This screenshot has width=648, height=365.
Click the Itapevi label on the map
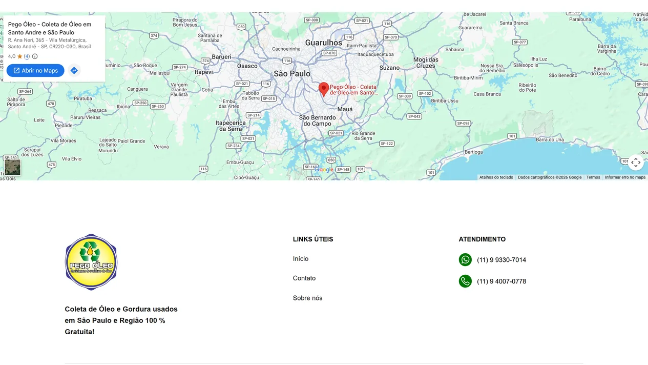[204, 72]
